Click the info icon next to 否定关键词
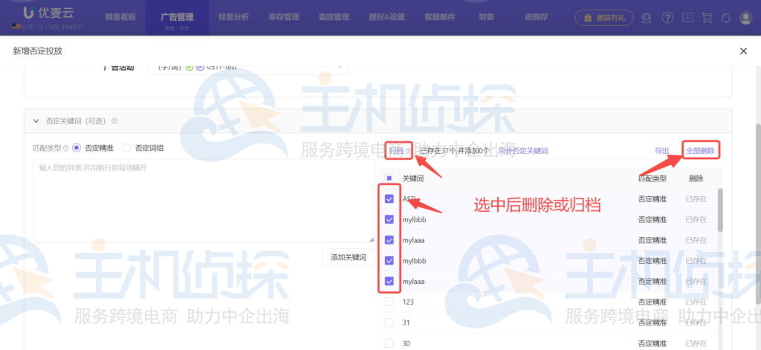 click(114, 121)
